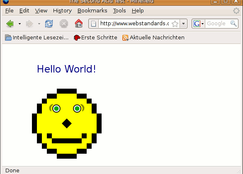
Task: Go to the Home page icon
Action: point(79,23)
